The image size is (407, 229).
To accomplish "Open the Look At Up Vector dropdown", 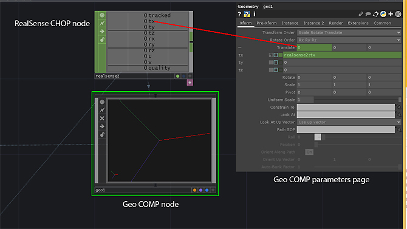I will [349, 122].
